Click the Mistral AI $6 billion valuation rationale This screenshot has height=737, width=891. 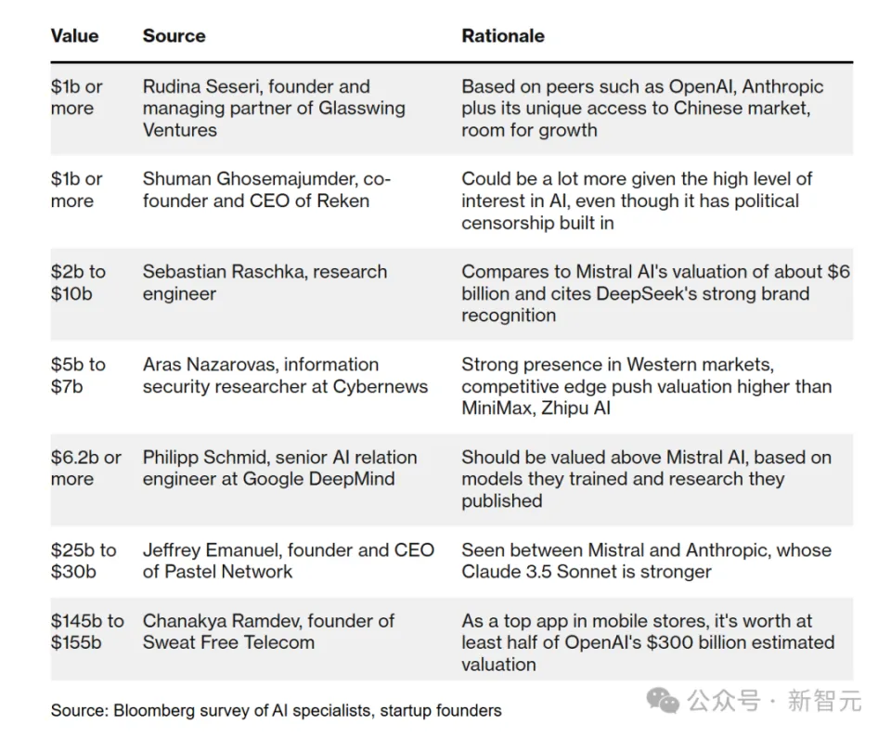pos(655,293)
